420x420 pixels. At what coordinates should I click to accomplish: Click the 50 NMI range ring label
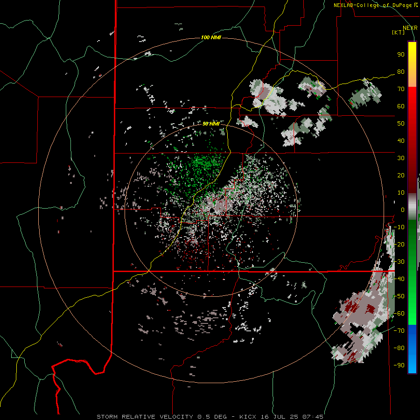pos(211,124)
